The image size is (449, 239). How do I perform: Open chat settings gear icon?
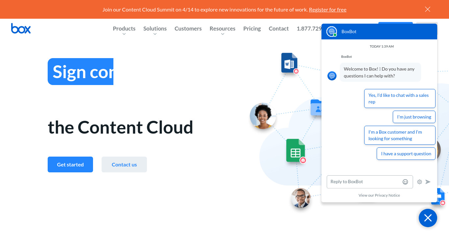[x=419, y=182]
